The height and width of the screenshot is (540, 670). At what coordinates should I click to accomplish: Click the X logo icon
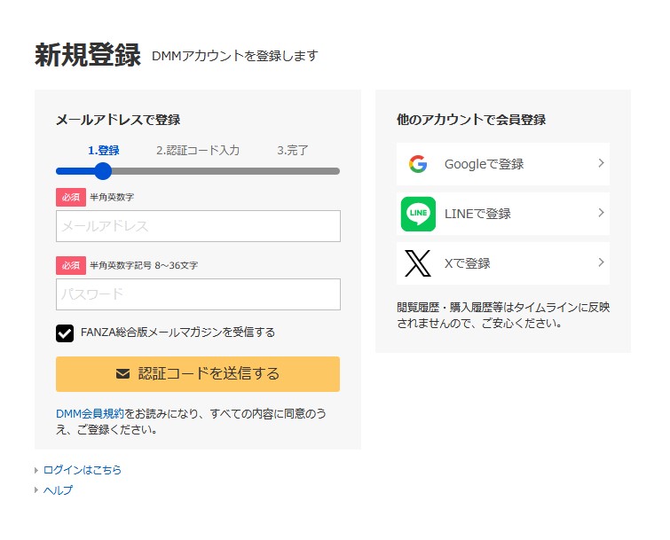[418, 263]
